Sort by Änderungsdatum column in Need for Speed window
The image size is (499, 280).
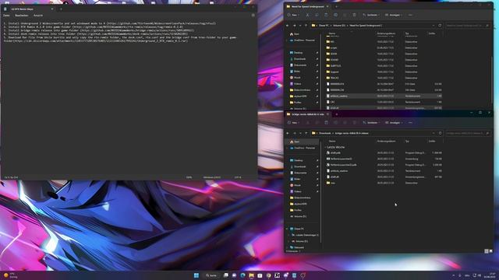pyautogui.click(x=387, y=33)
